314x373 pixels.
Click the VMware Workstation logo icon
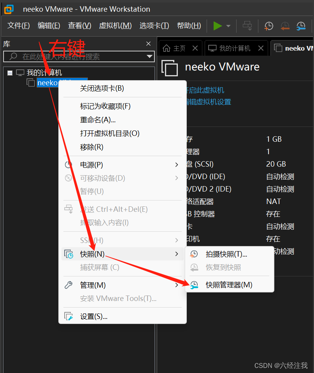point(9,9)
